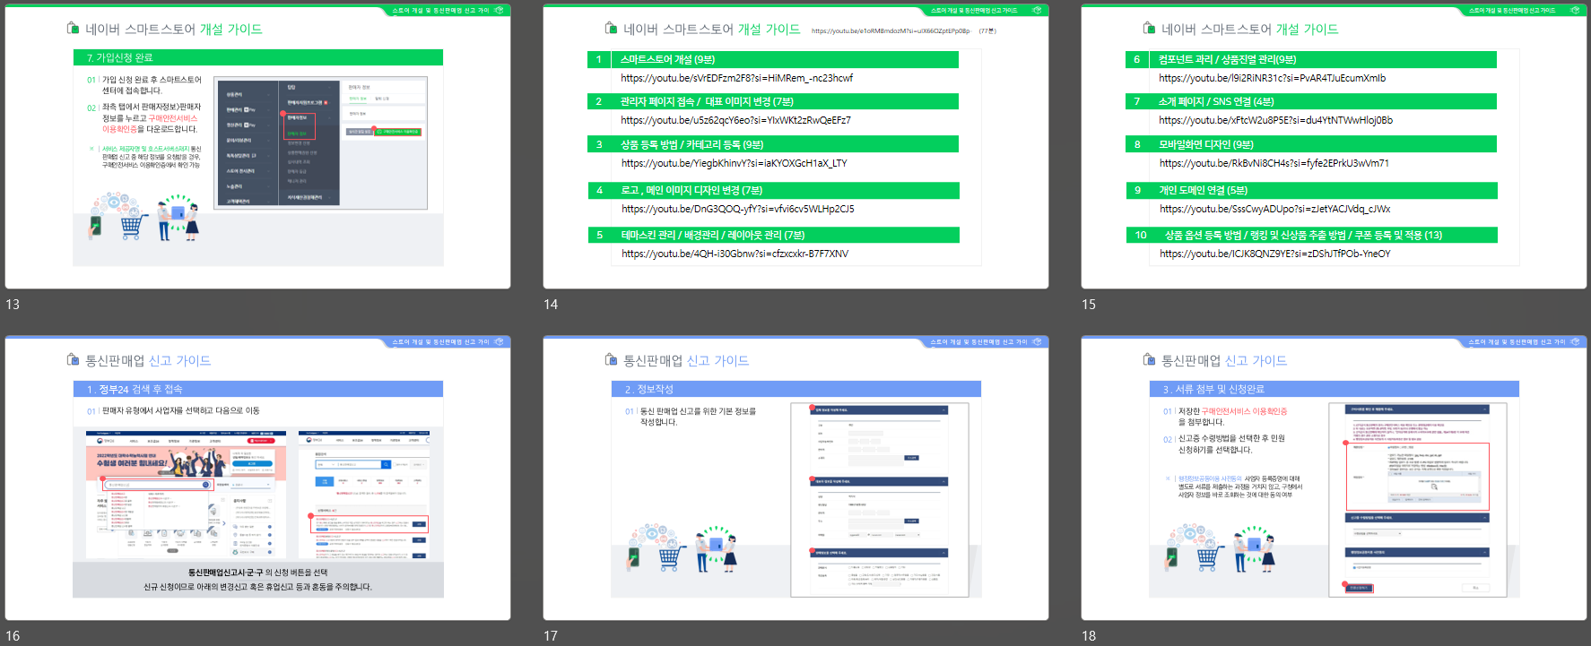The width and height of the screenshot is (1591, 646).
Task: Click the cube icon in slide 18's header tab
Action: pyautogui.click(x=1575, y=341)
